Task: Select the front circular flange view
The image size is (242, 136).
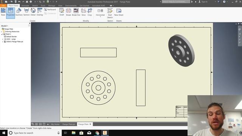Action: [x=98, y=88]
